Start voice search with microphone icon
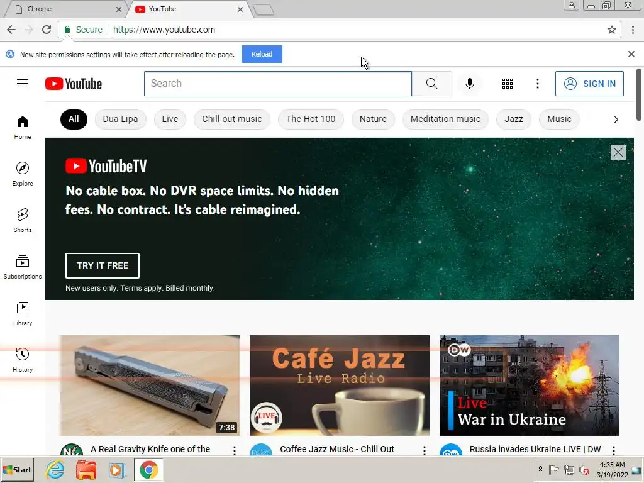644x483 pixels. click(x=469, y=84)
